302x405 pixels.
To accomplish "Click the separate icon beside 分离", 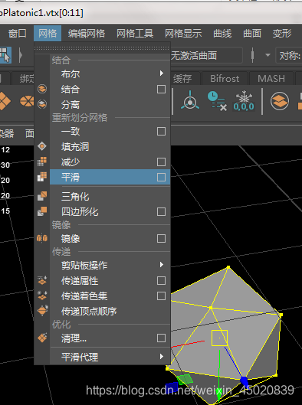I will pyautogui.click(x=42, y=104).
